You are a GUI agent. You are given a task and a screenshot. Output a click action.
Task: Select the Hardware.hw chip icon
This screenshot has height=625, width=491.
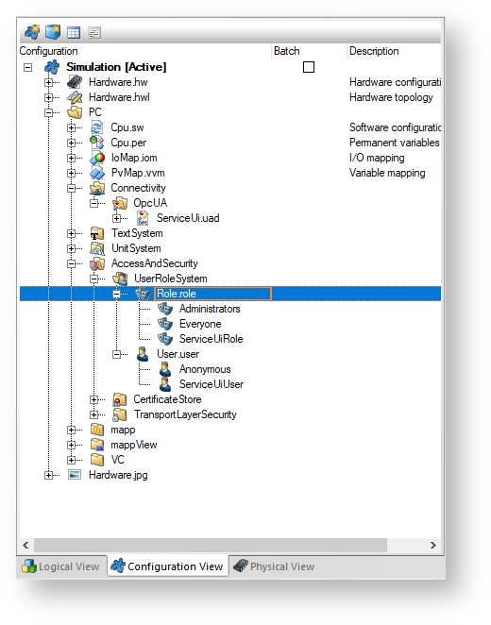pos(75,82)
